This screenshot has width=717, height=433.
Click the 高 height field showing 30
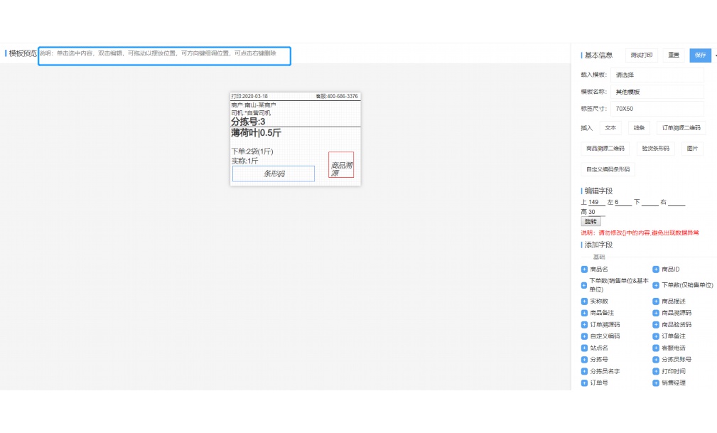click(x=596, y=212)
